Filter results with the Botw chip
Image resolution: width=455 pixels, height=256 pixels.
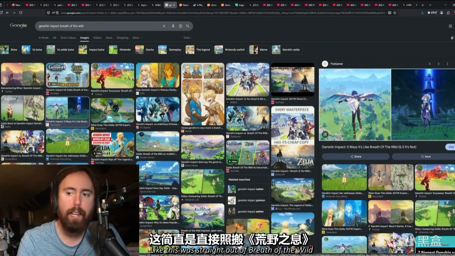[9, 50]
